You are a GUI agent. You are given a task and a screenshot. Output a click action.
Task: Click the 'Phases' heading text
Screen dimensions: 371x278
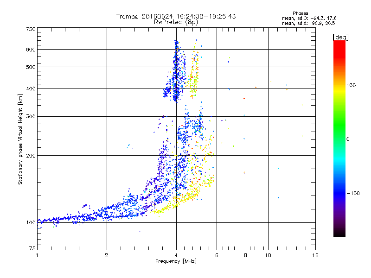coord(300,13)
